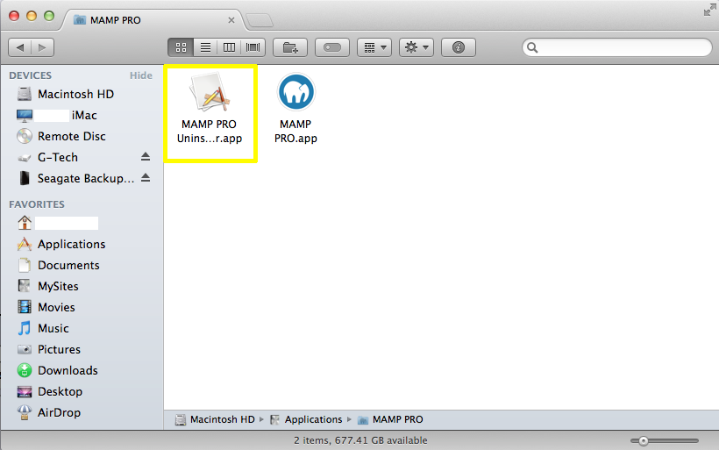Click inside the search field
Screen dimensions: 719x450
tap(616, 47)
